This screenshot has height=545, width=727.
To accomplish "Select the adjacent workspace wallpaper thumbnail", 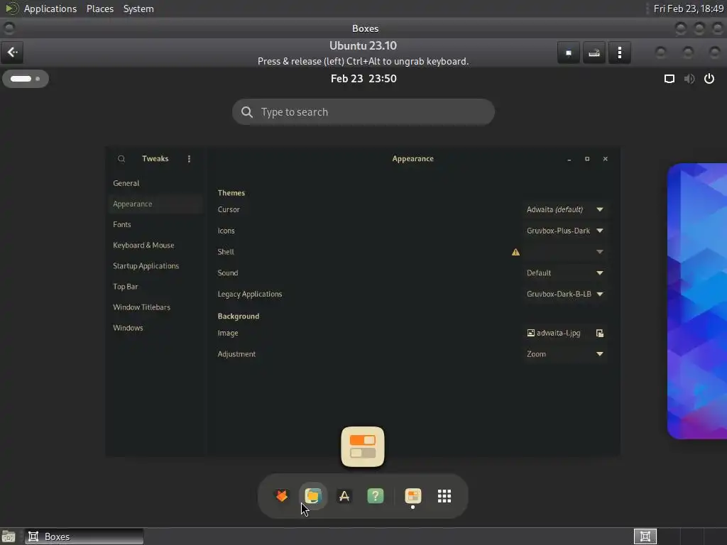I will (697, 301).
